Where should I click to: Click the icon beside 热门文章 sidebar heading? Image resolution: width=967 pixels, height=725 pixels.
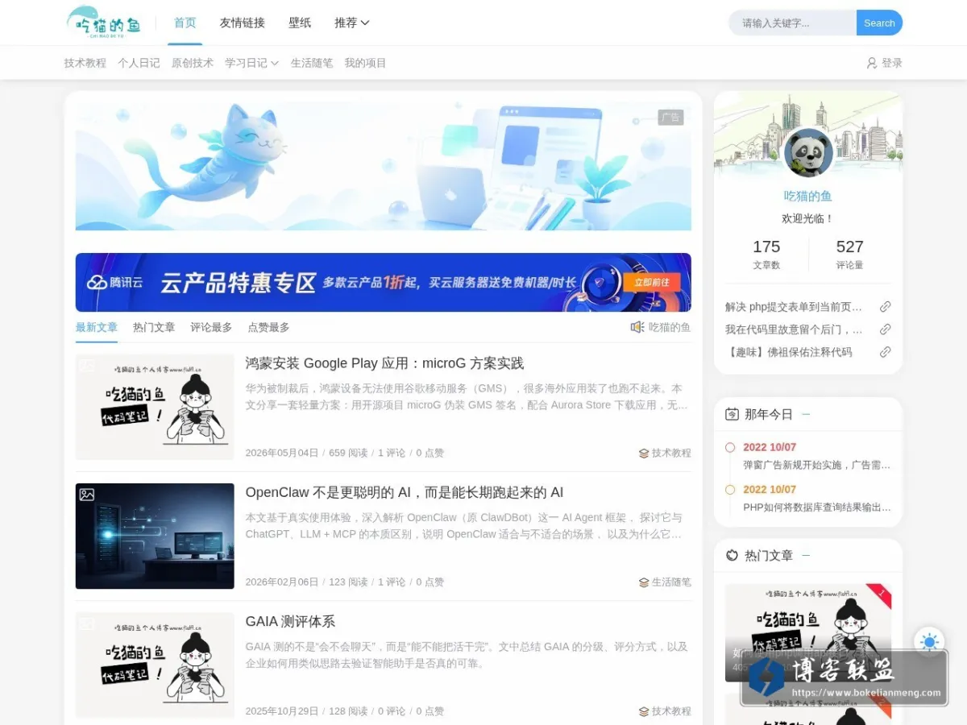coord(732,555)
